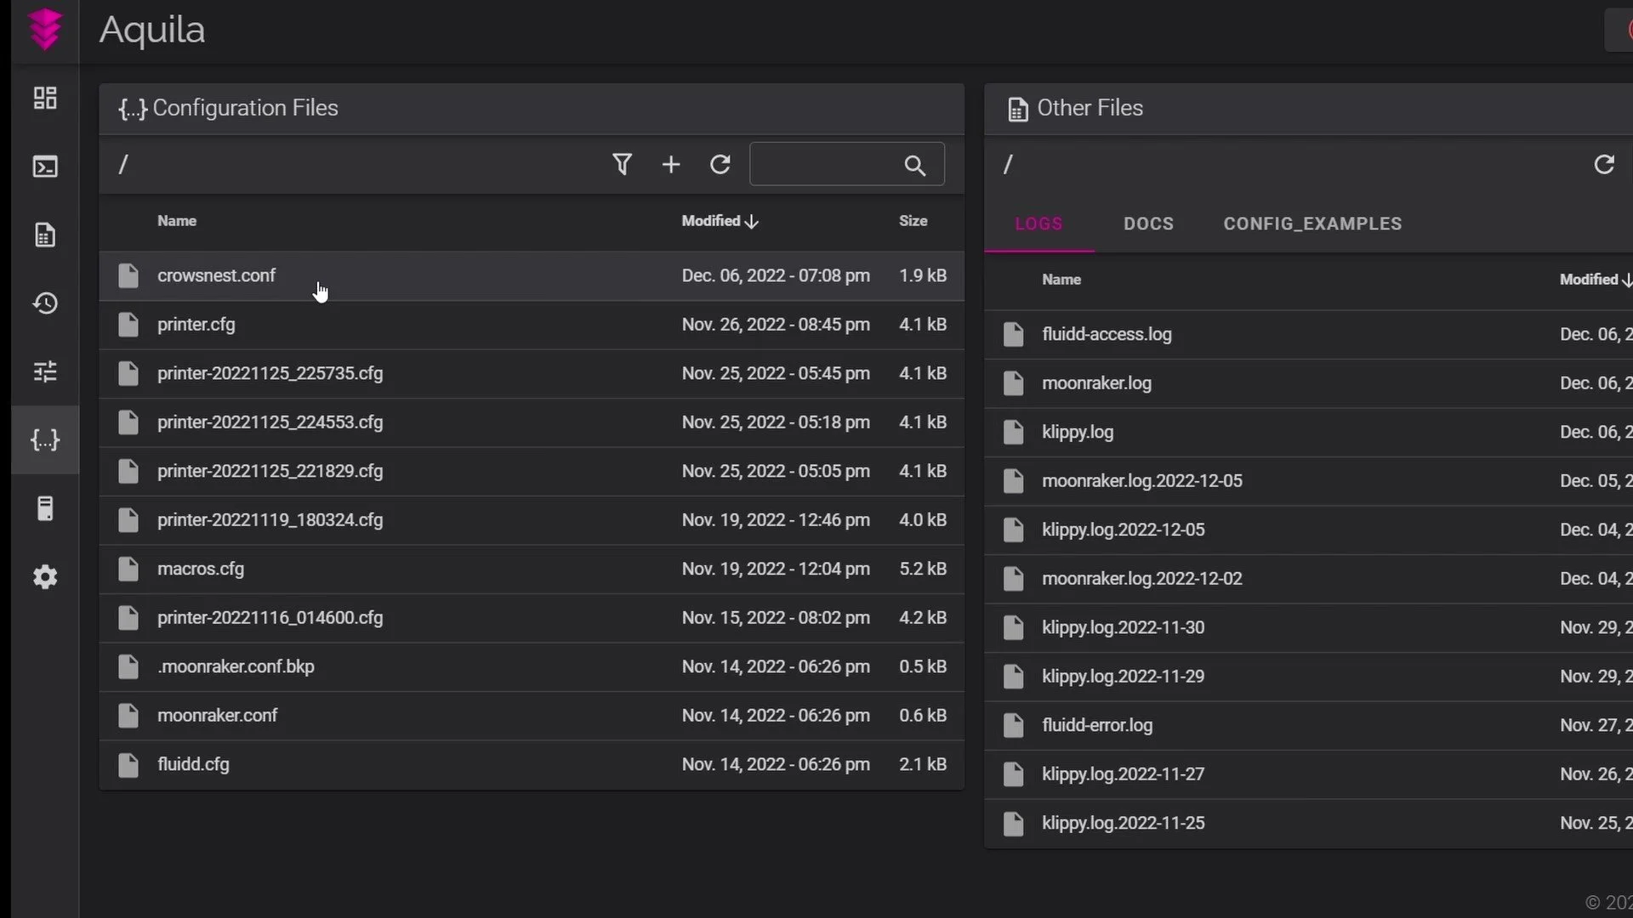Open the History sidebar icon
The image size is (1633, 918).
click(x=45, y=303)
